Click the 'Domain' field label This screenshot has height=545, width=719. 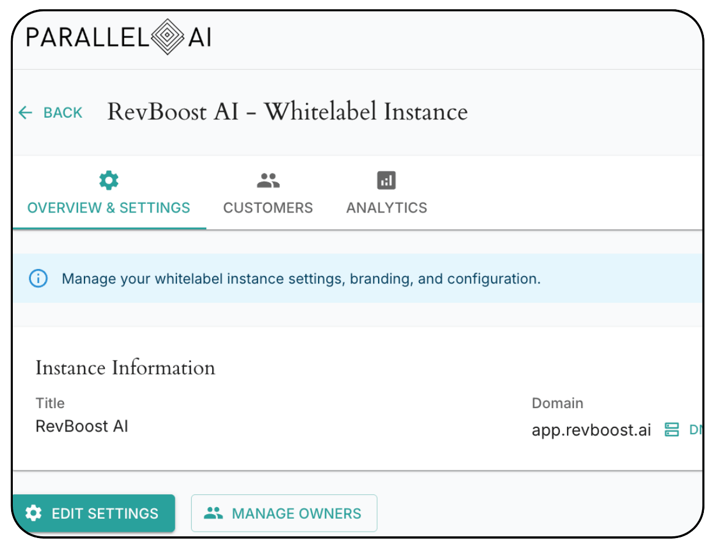tap(557, 403)
